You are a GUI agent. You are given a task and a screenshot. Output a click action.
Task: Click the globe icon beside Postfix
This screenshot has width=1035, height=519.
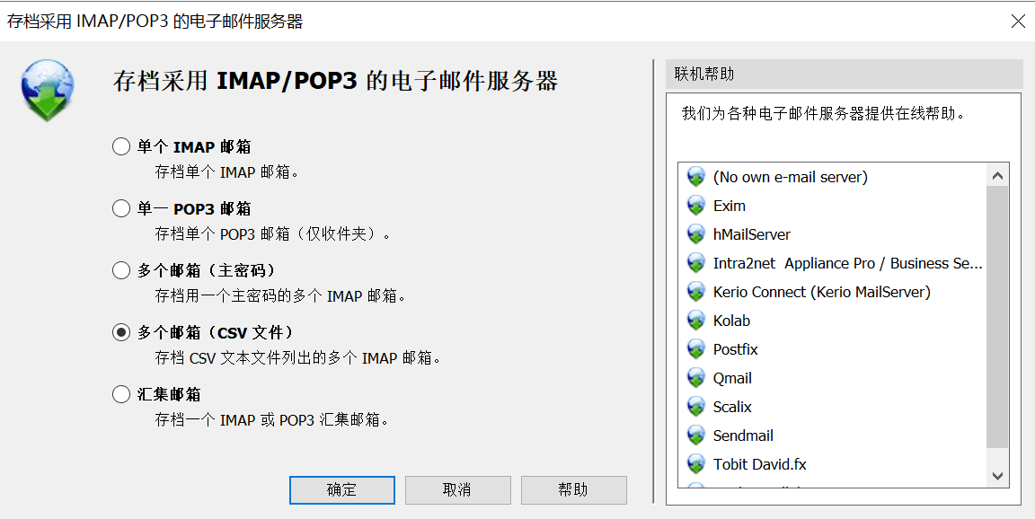coord(695,349)
